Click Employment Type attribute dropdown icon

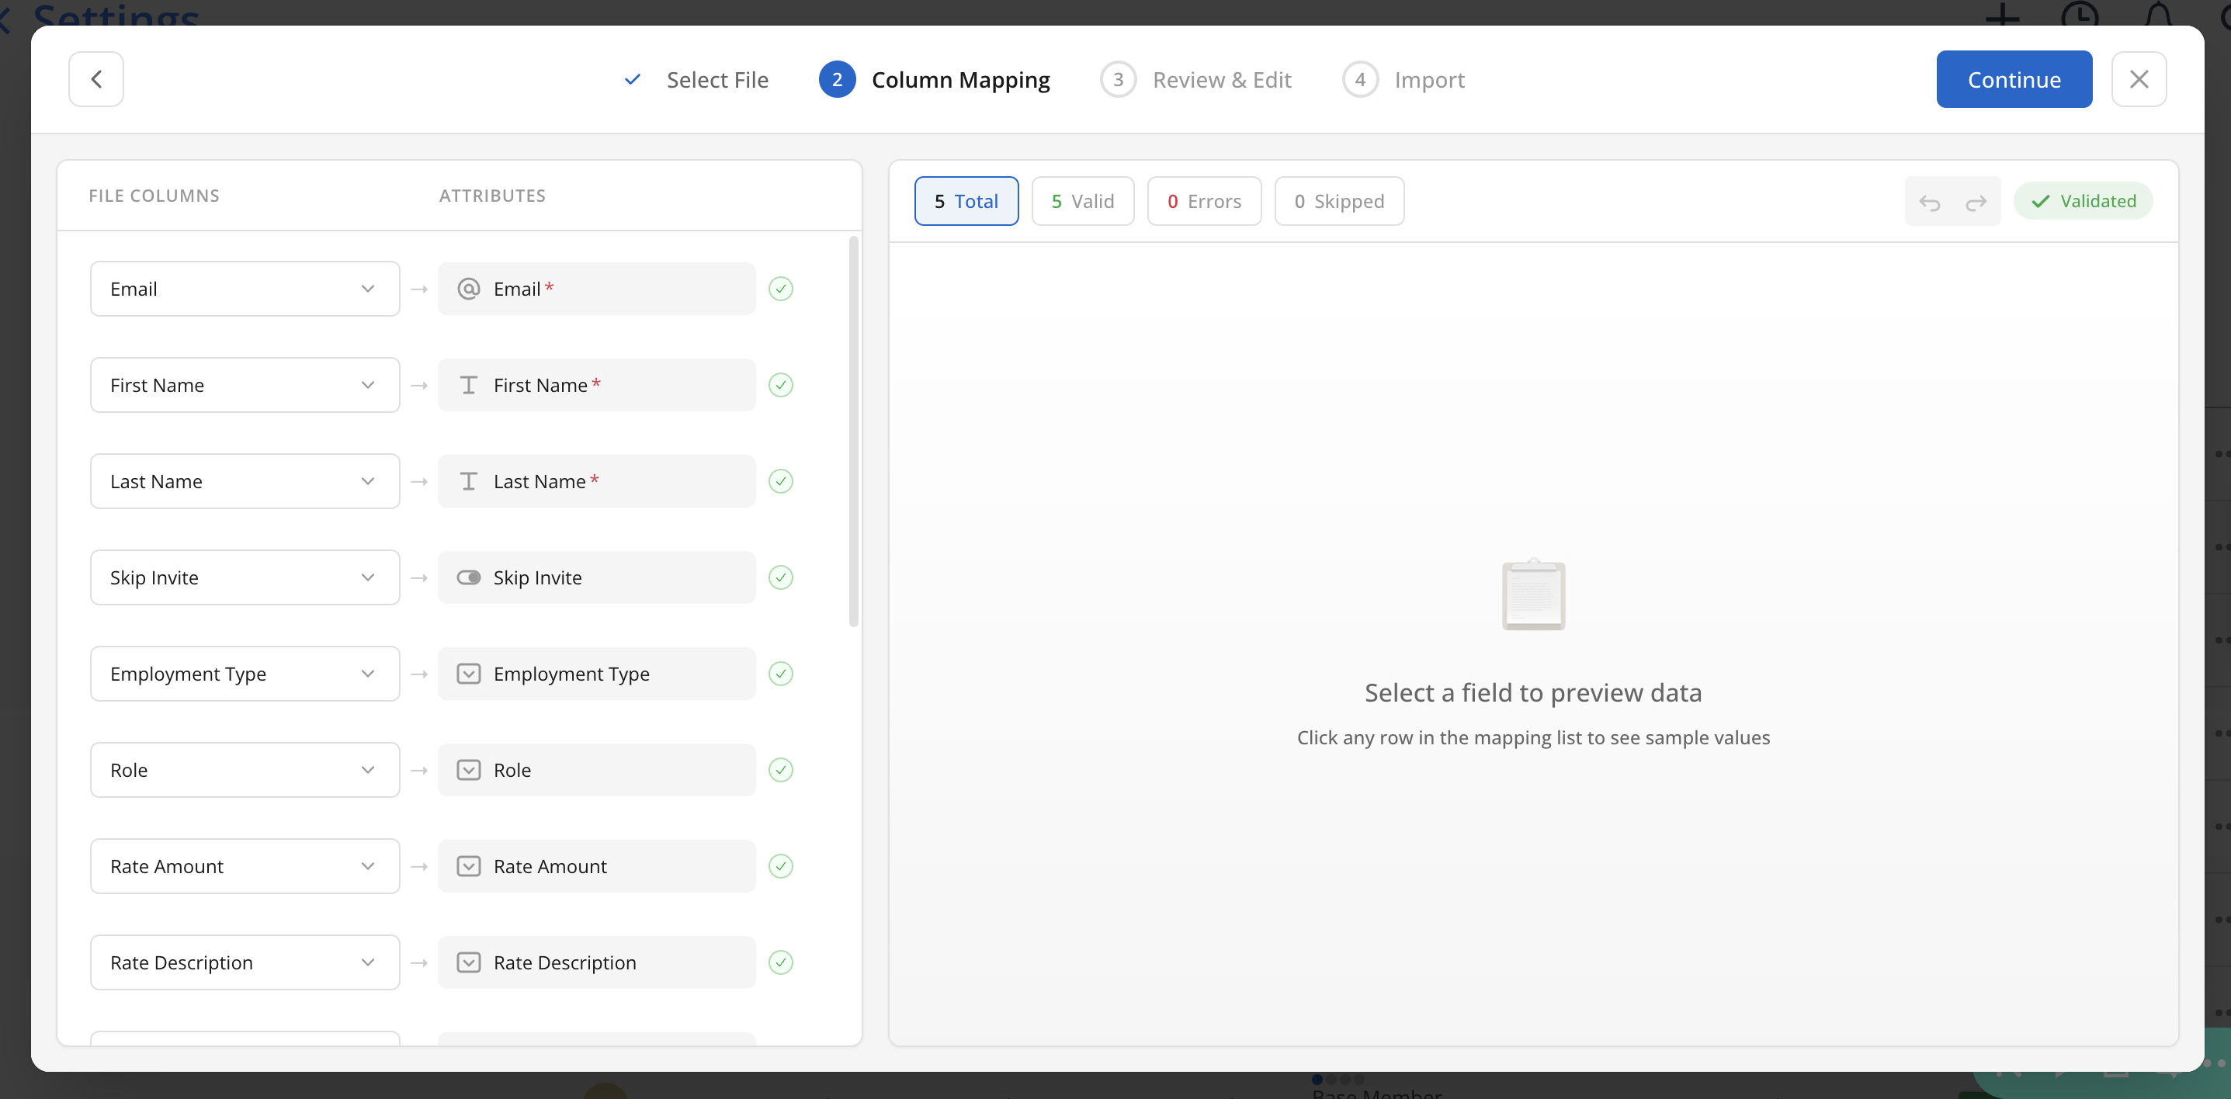[x=469, y=674]
